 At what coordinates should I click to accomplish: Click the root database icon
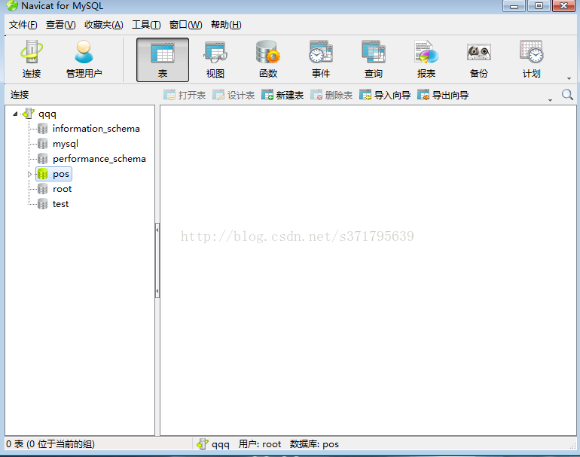42,189
